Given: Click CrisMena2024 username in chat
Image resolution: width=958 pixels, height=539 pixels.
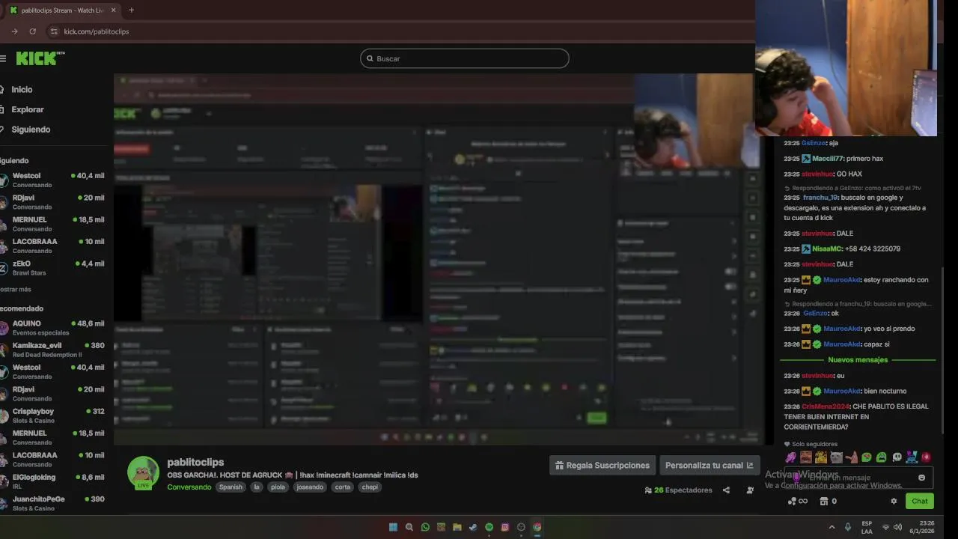Looking at the screenshot, I should coord(826,406).
